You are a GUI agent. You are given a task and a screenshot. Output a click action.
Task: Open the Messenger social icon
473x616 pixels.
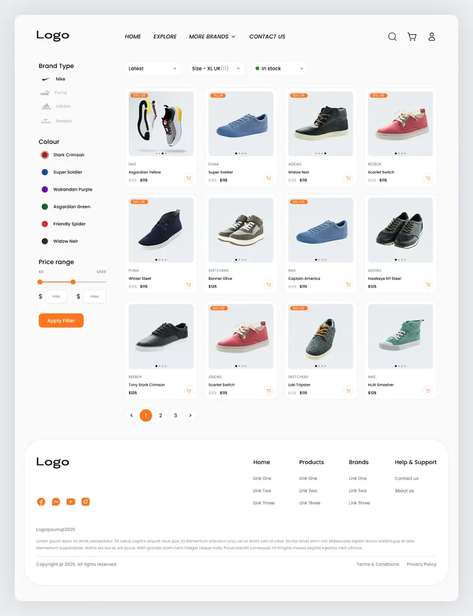click(56, 501)
